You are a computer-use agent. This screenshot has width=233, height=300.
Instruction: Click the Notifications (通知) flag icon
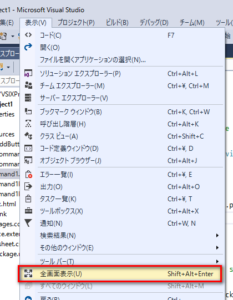pyautogui.click(x=28, y=223)
